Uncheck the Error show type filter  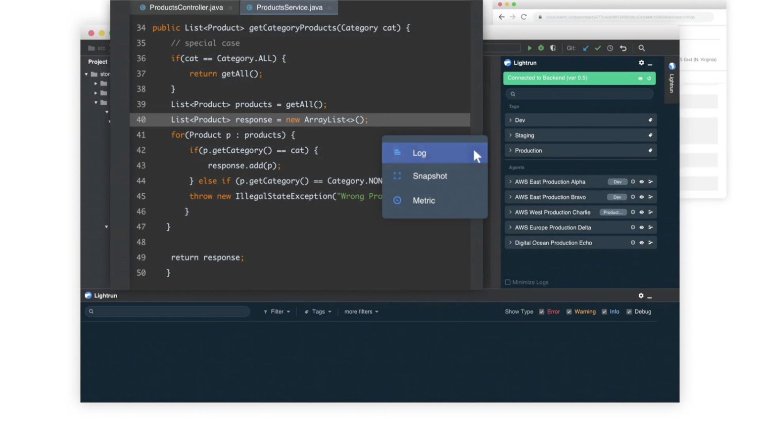541,311
